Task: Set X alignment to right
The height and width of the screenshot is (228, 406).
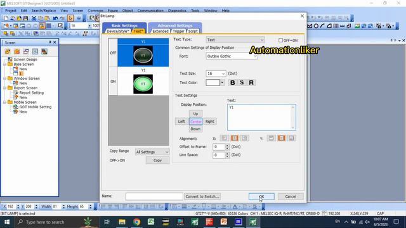Action: [245, 138]
